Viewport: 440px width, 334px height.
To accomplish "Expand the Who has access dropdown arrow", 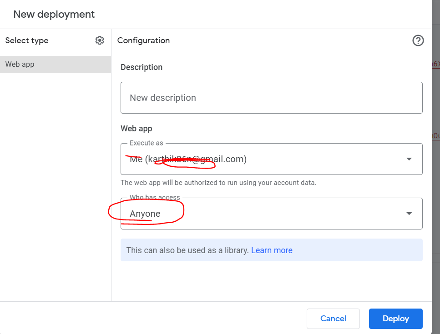I will coord(409,214).
